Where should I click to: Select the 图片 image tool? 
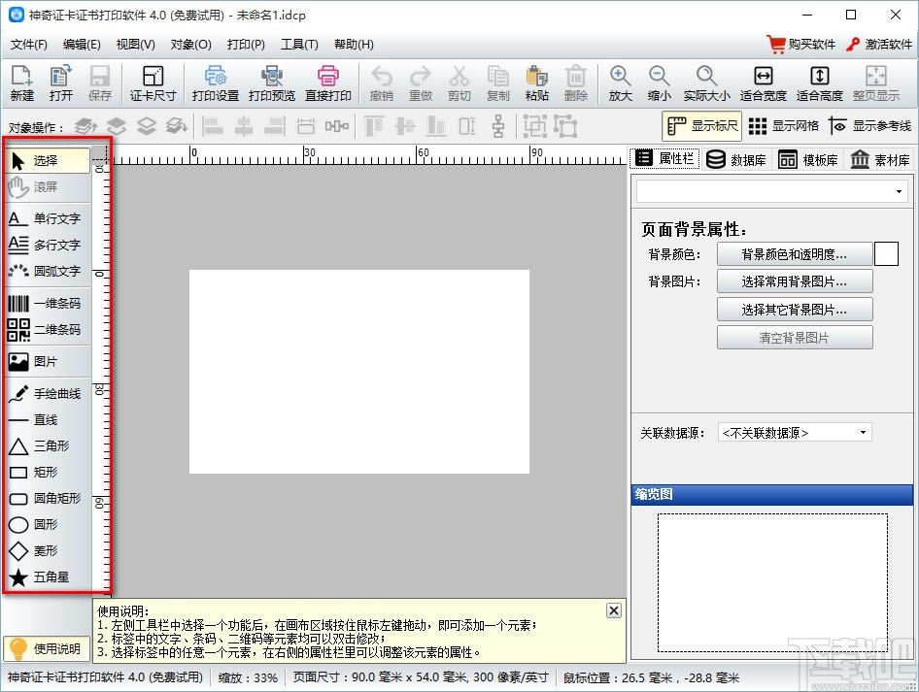pyautogui.click(x=48, y=362)
